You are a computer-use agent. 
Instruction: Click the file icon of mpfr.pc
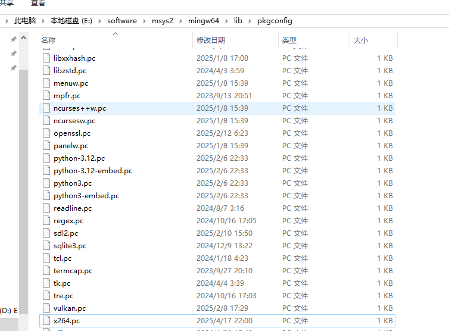coord(46,96)
